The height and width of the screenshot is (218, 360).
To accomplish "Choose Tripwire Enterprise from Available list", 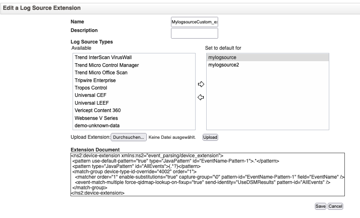I will click(x=95, y=80).
